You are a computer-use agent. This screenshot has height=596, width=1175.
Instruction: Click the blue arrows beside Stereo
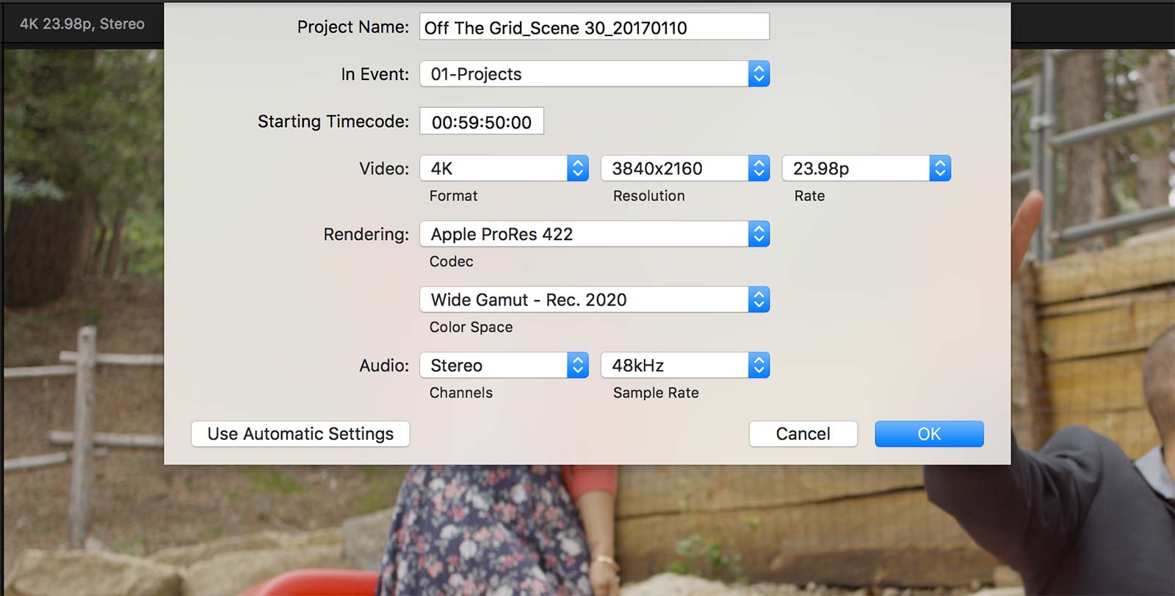(578, 366)
